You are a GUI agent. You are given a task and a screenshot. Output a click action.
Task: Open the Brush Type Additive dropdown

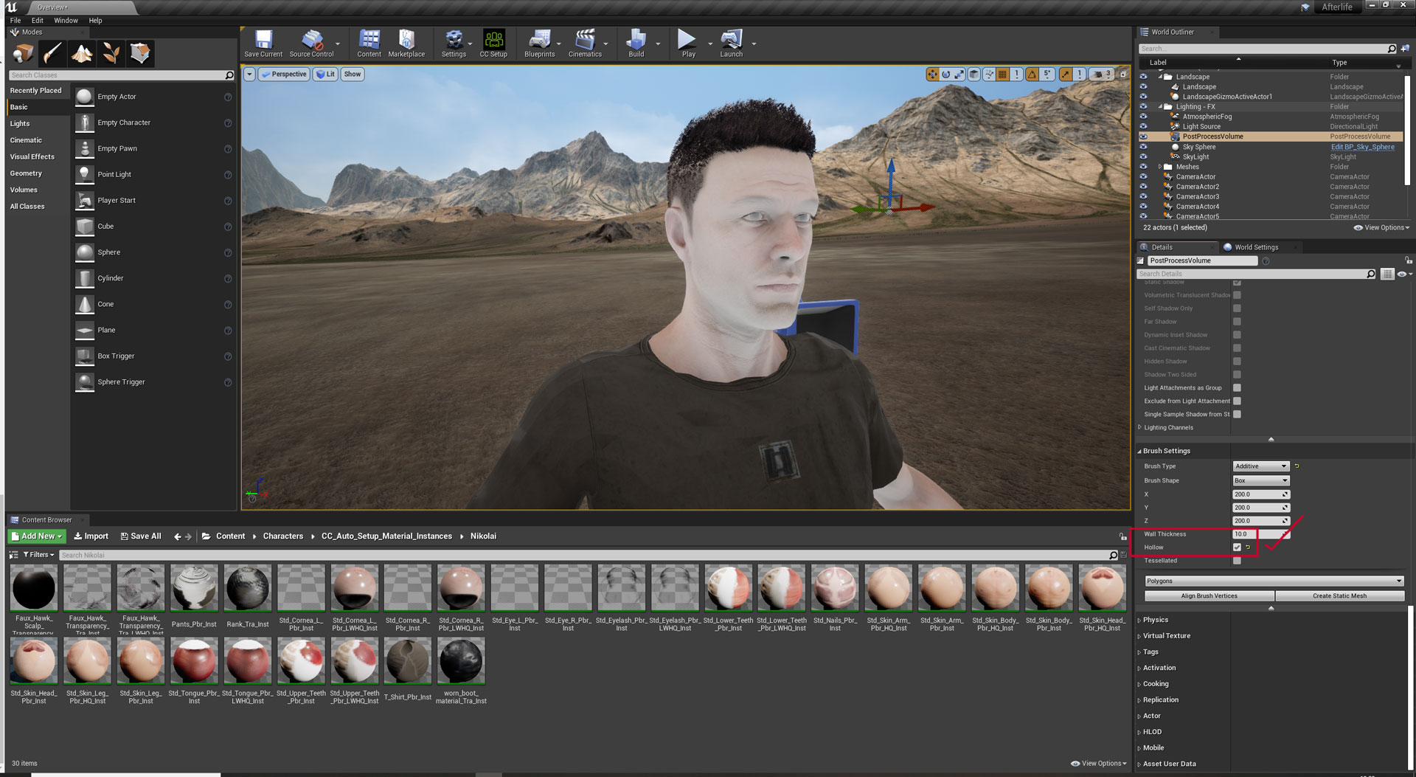1260,466
